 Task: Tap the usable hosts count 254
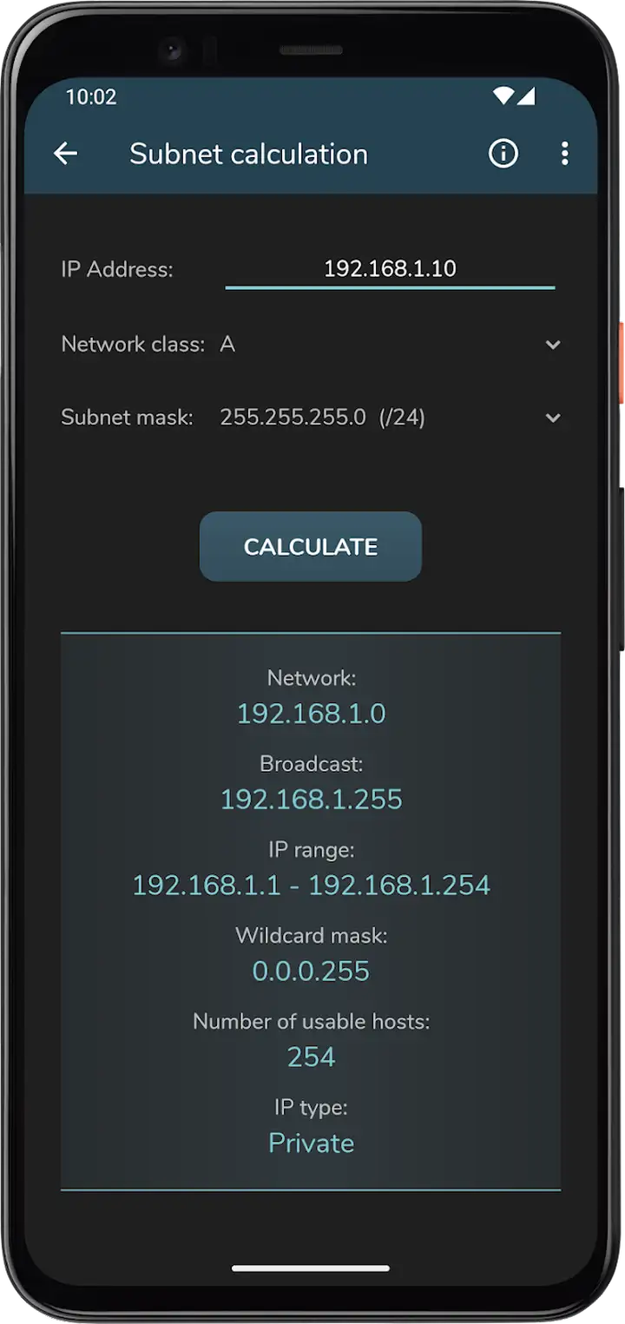311,1057
